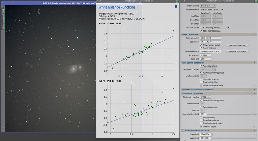The image size is (258, 141).
Task: Click Upper limit value field
Action: pos(206,138)
